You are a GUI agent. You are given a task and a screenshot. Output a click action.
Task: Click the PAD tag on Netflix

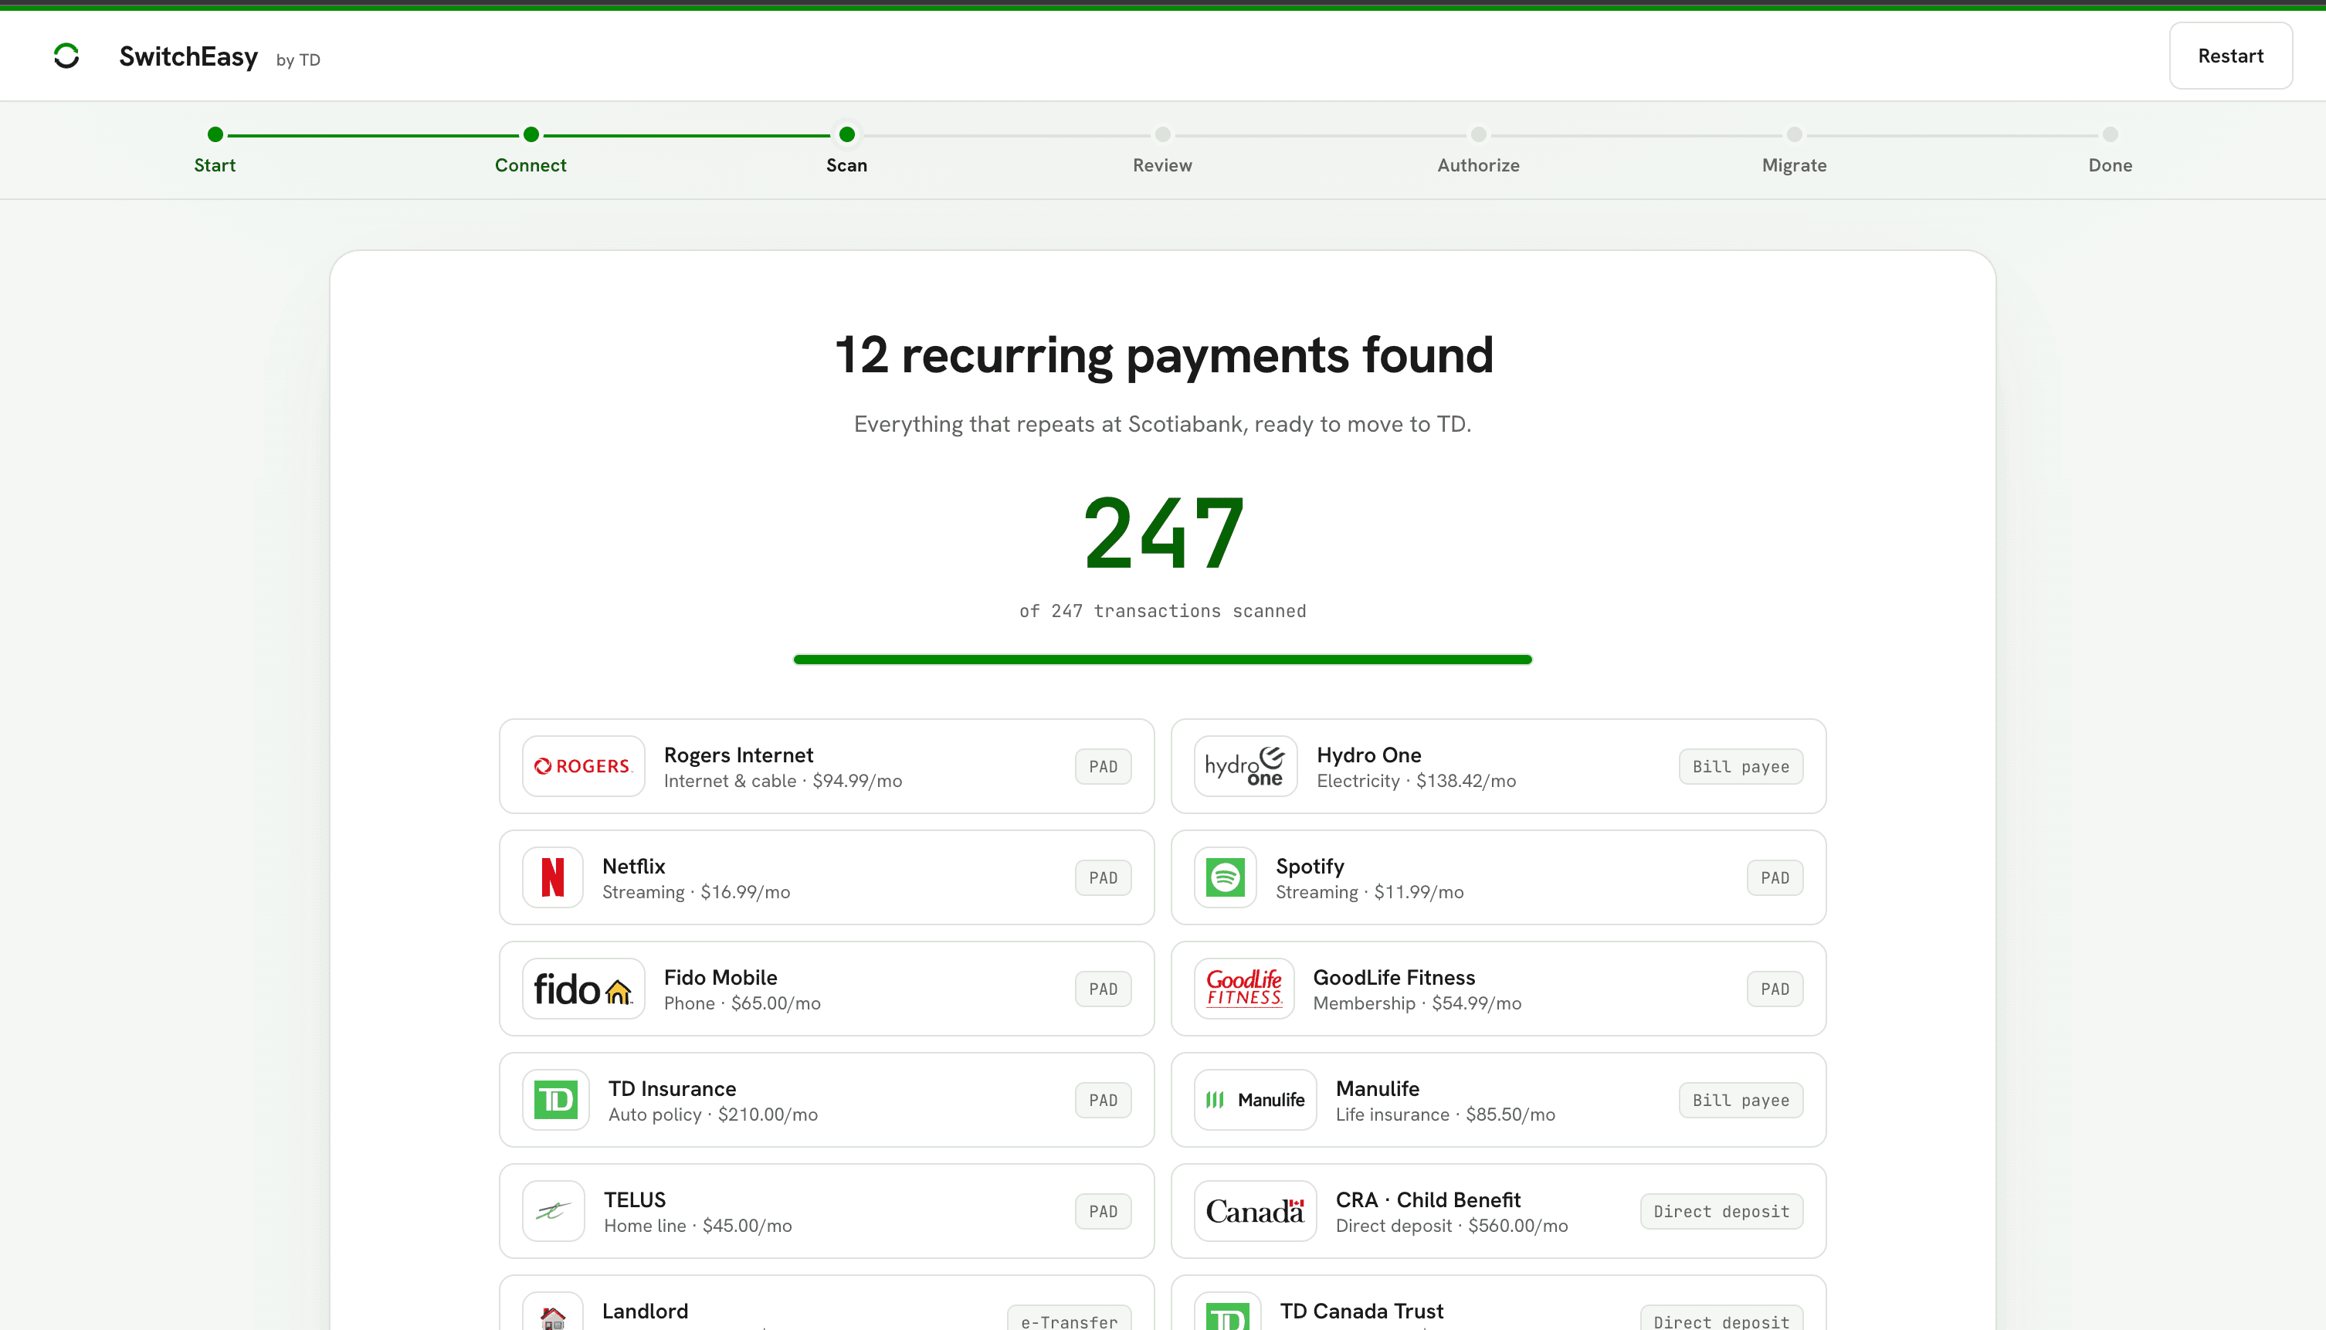[x=1104, y=879]
